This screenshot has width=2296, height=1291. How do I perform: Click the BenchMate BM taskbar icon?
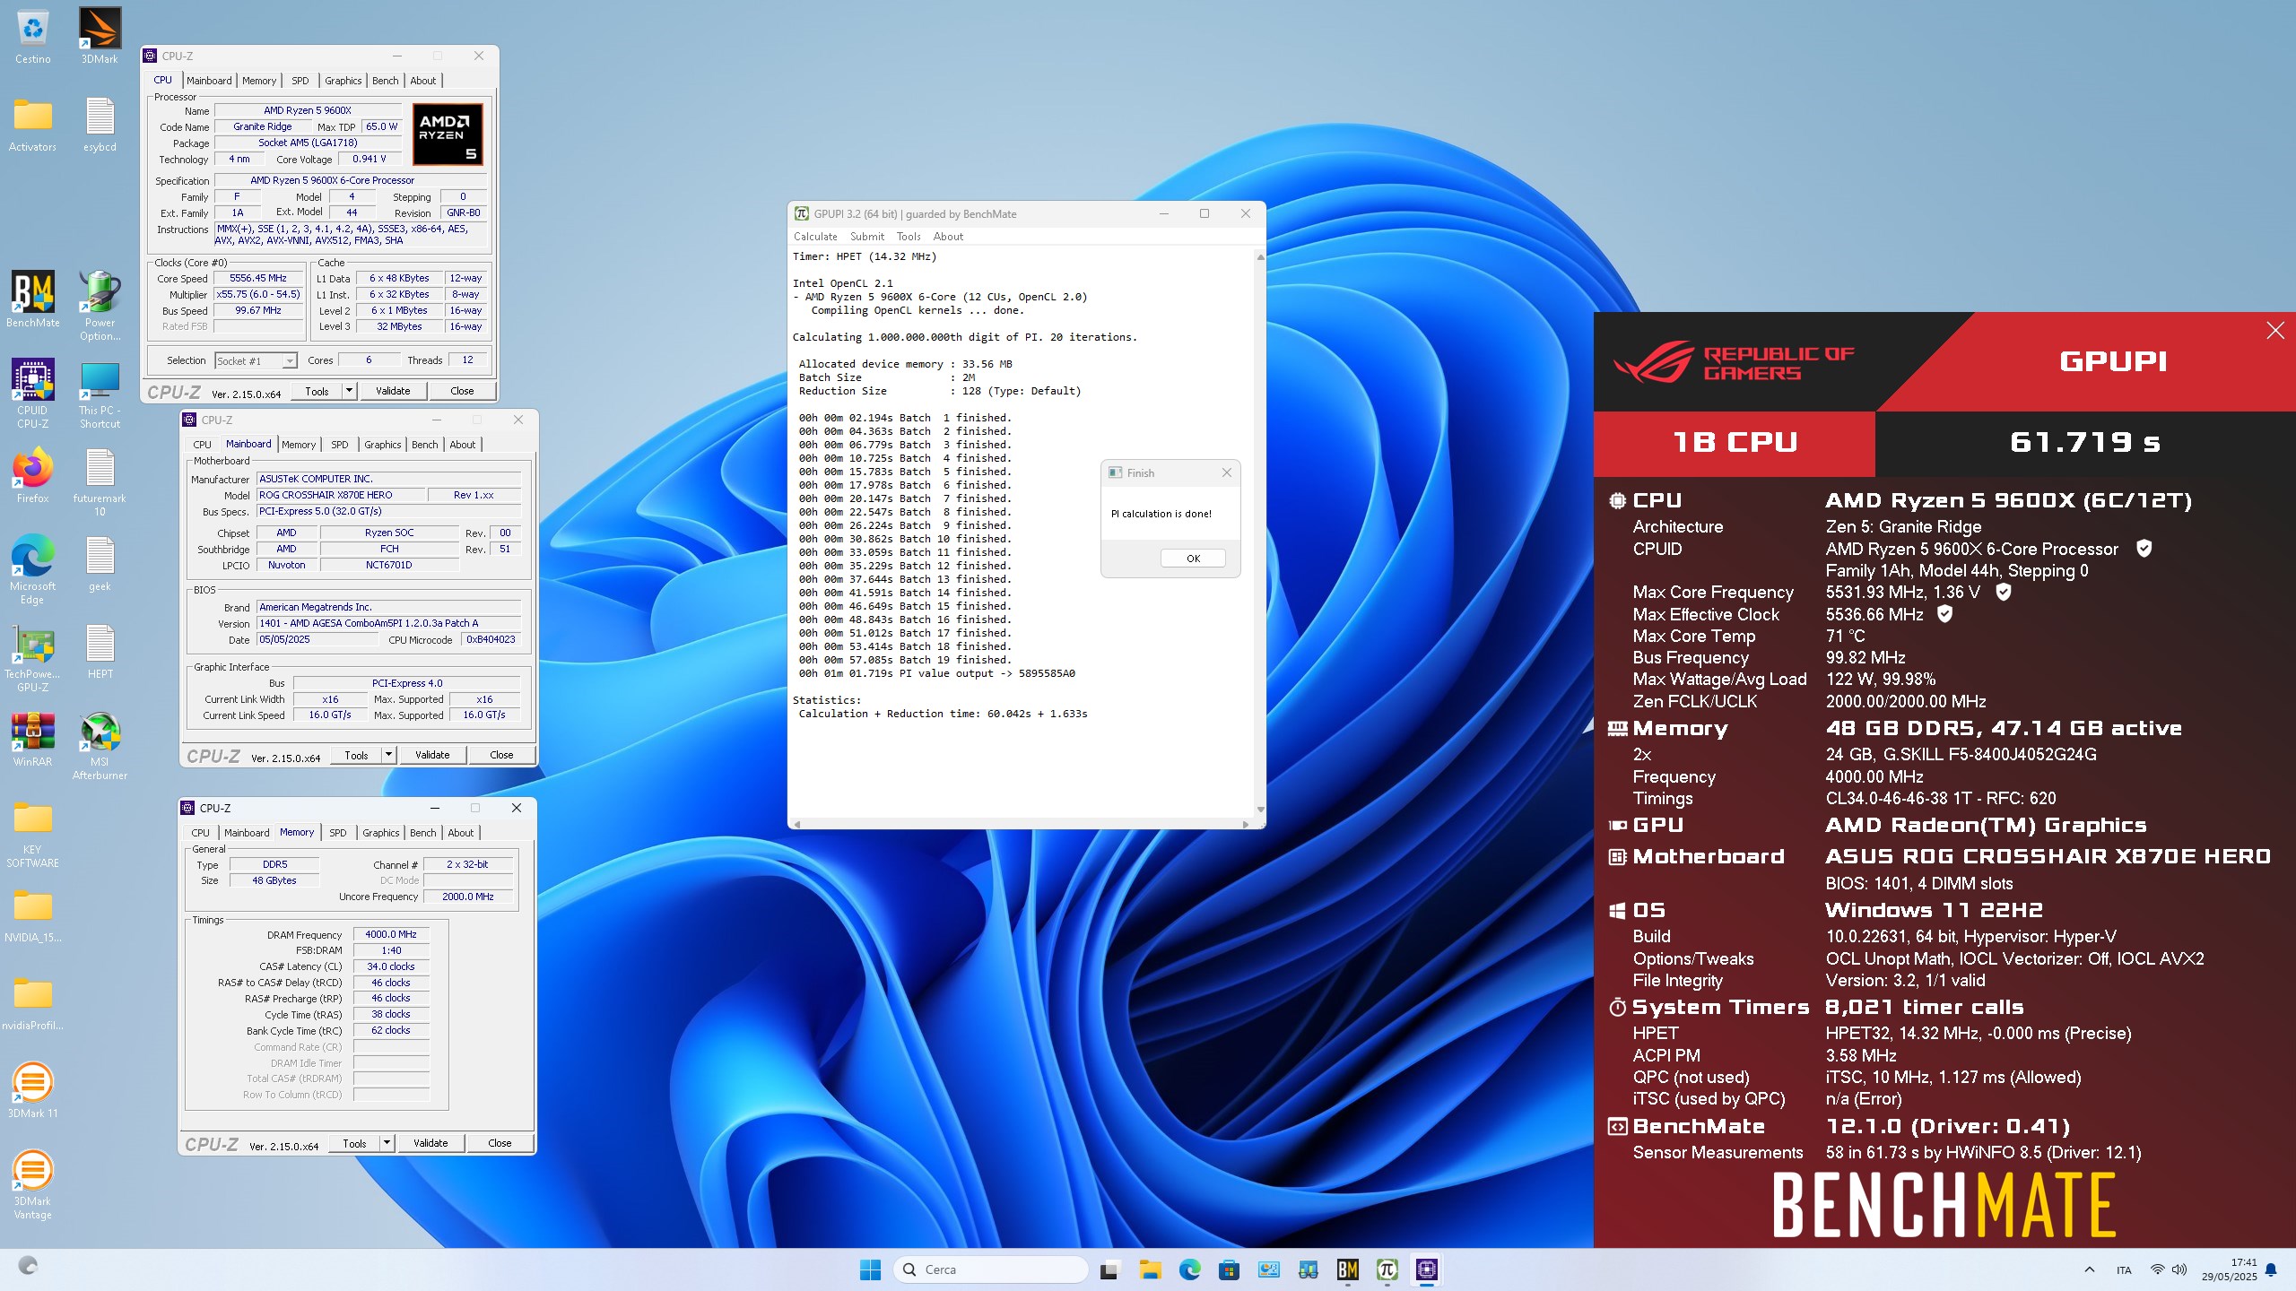click(x=1347, y=1269)
